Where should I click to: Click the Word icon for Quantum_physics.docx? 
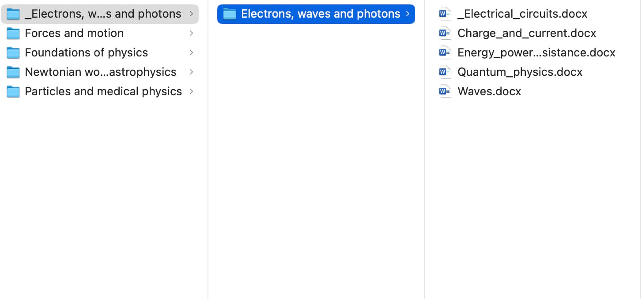445,72
